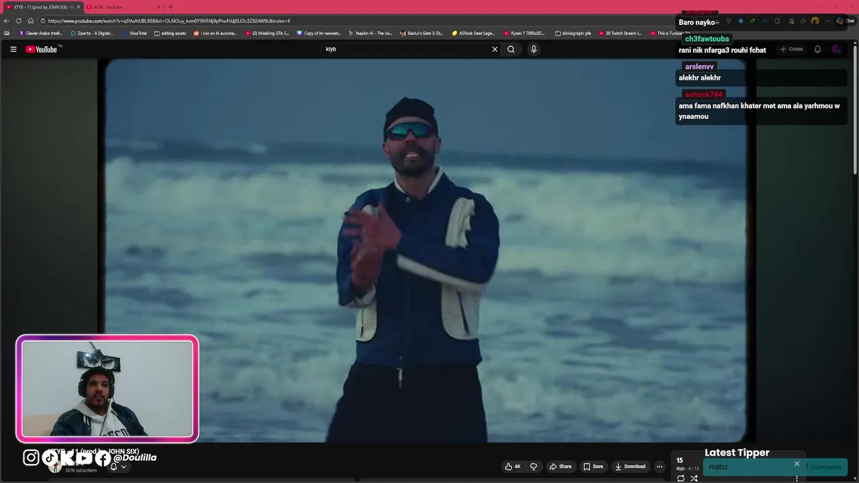Open the YouTube notifications bell
Image resolution: width=859 pixels, height=483 pixels.
pos(817,49)
